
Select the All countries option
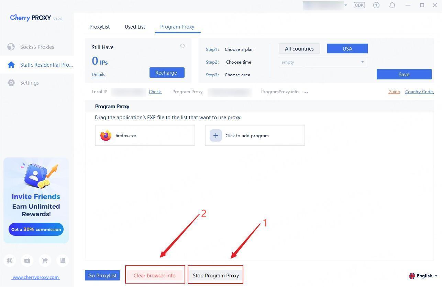299,48
